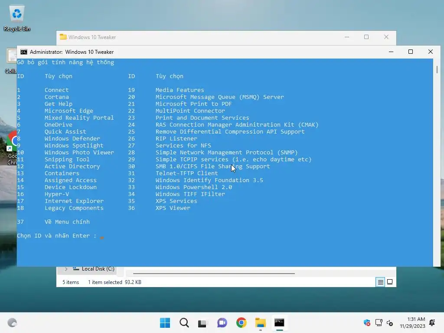Click Explorer's horizontal scrollbar
Image resolution: width=444 pixels, height=333 pixels.
click(x=214, y=274)
